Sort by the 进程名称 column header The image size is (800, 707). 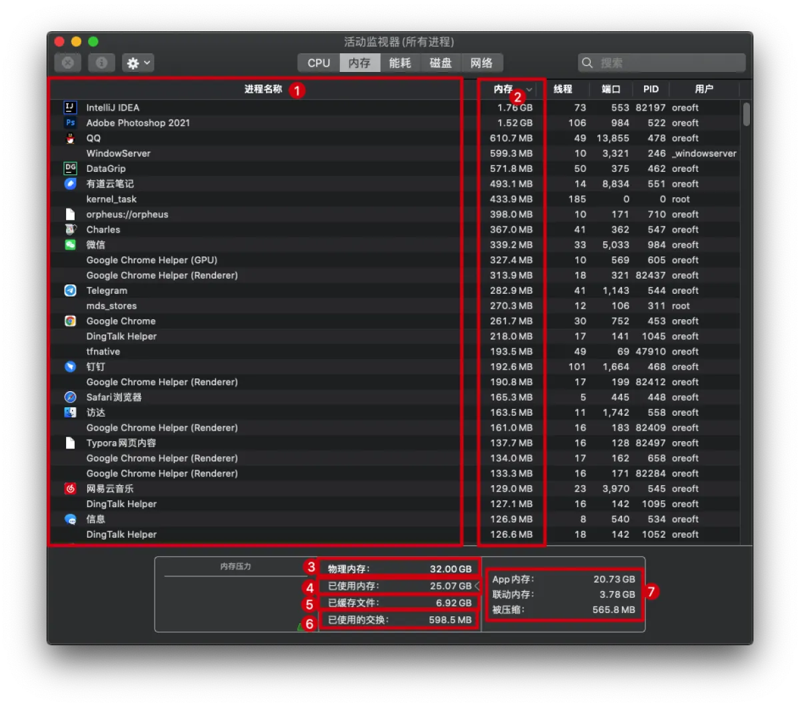point(263,89)
